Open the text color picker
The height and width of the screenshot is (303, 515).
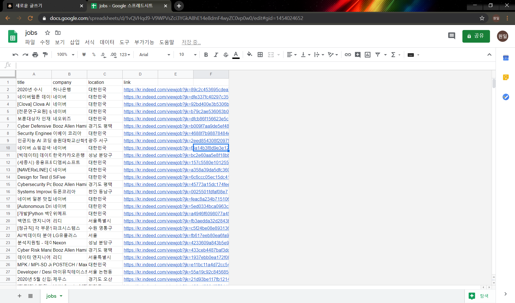[x=236, y=55]
